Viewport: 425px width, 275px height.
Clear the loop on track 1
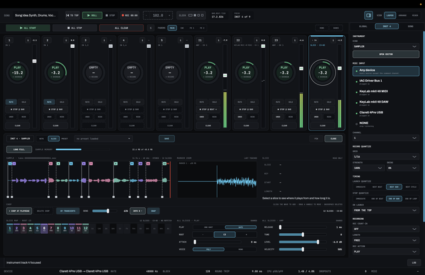click(18, 126)
